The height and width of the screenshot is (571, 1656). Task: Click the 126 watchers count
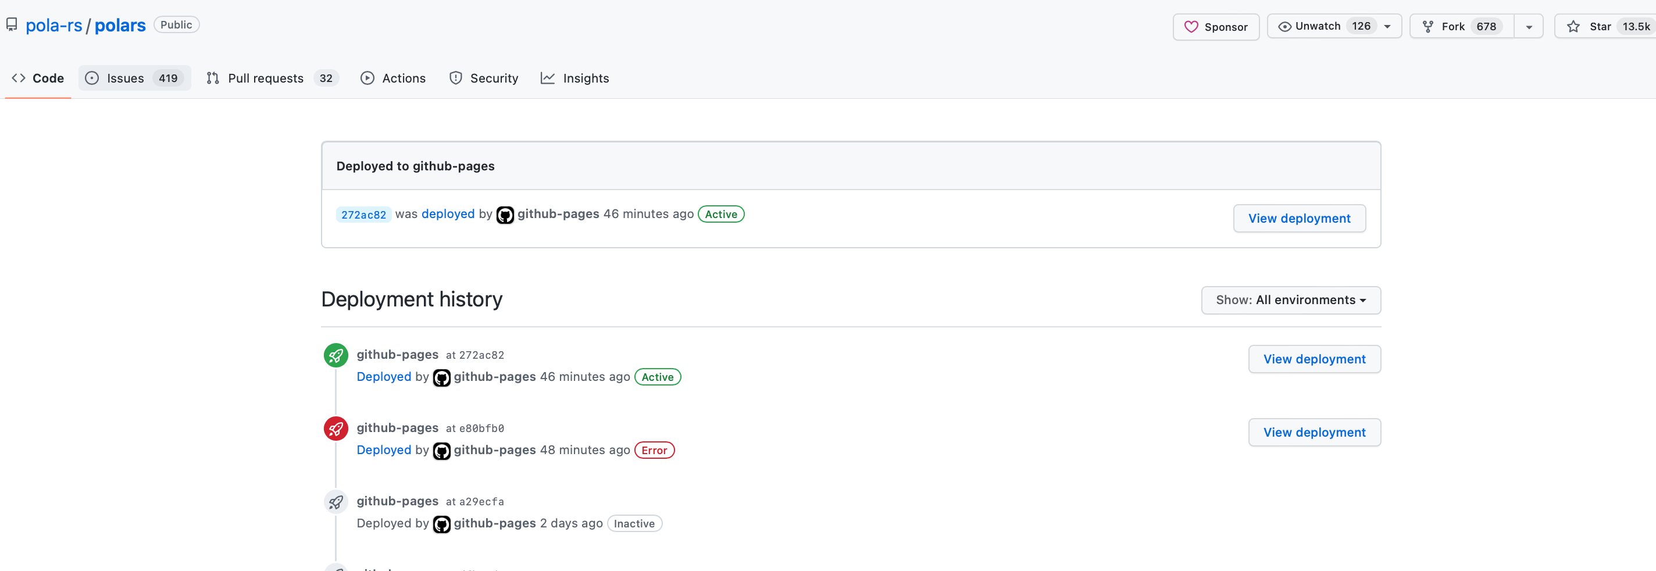point(1361,26)
